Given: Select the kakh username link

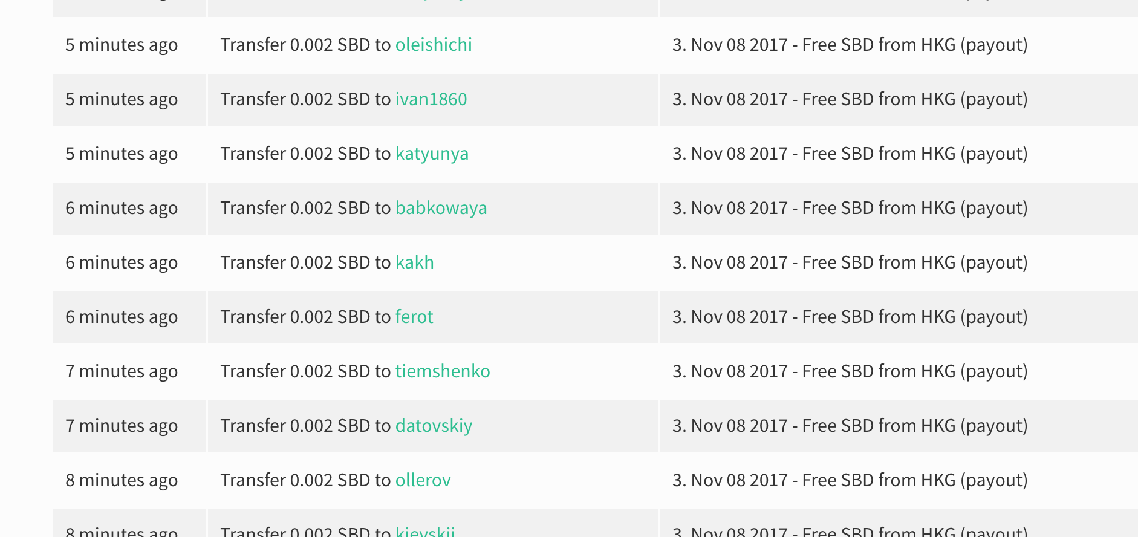Looking at the screenshot, I should [415, 262].
